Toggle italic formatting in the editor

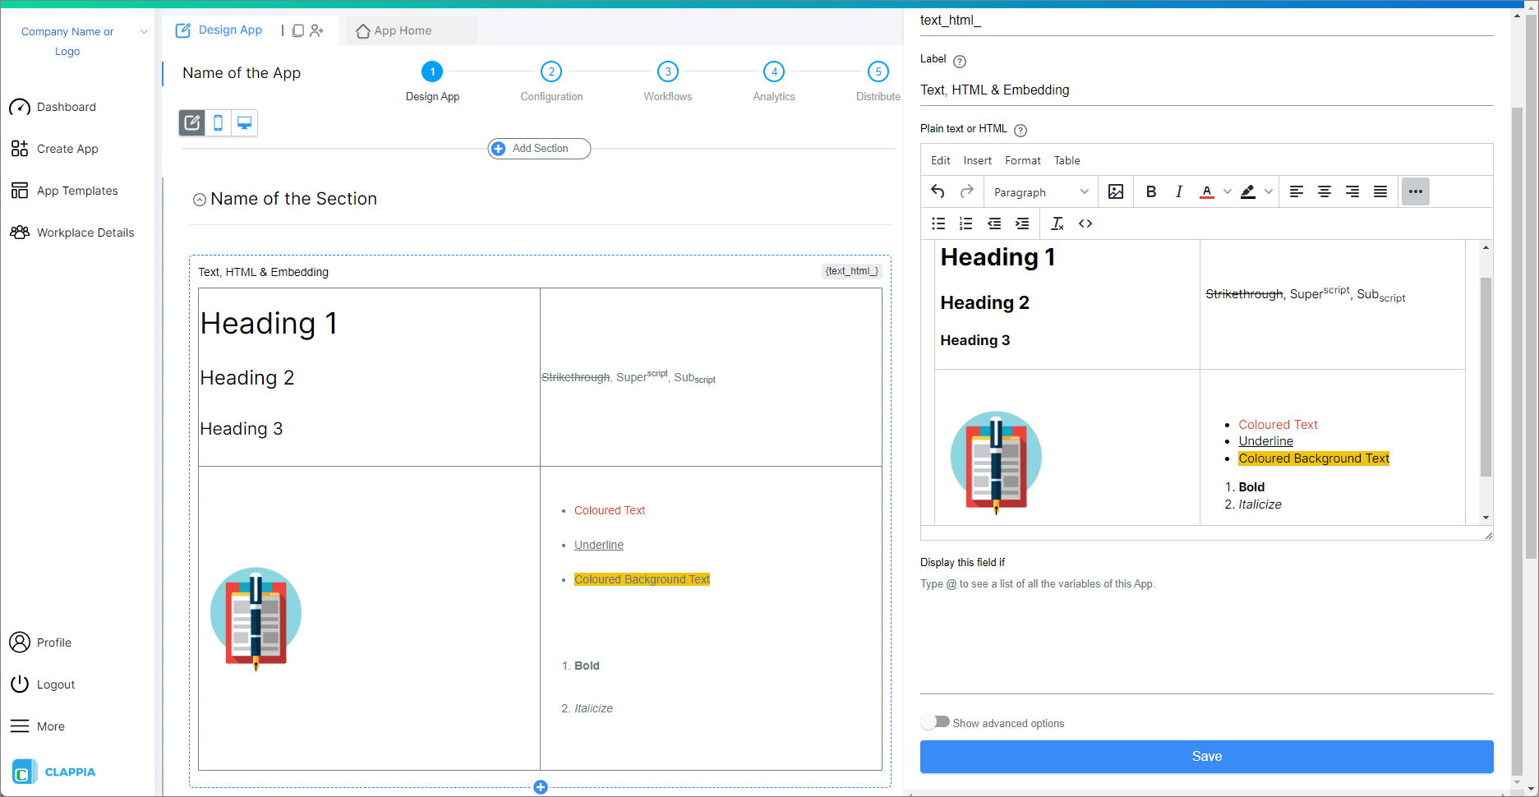point(1178,191)
